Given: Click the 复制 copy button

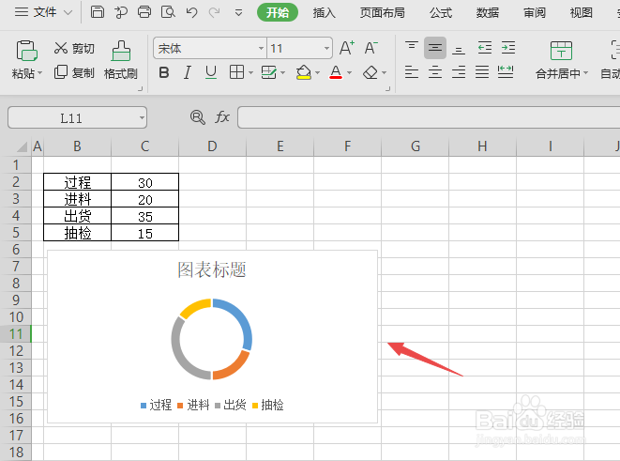Looking at the screenshot, I should (74, 72).
